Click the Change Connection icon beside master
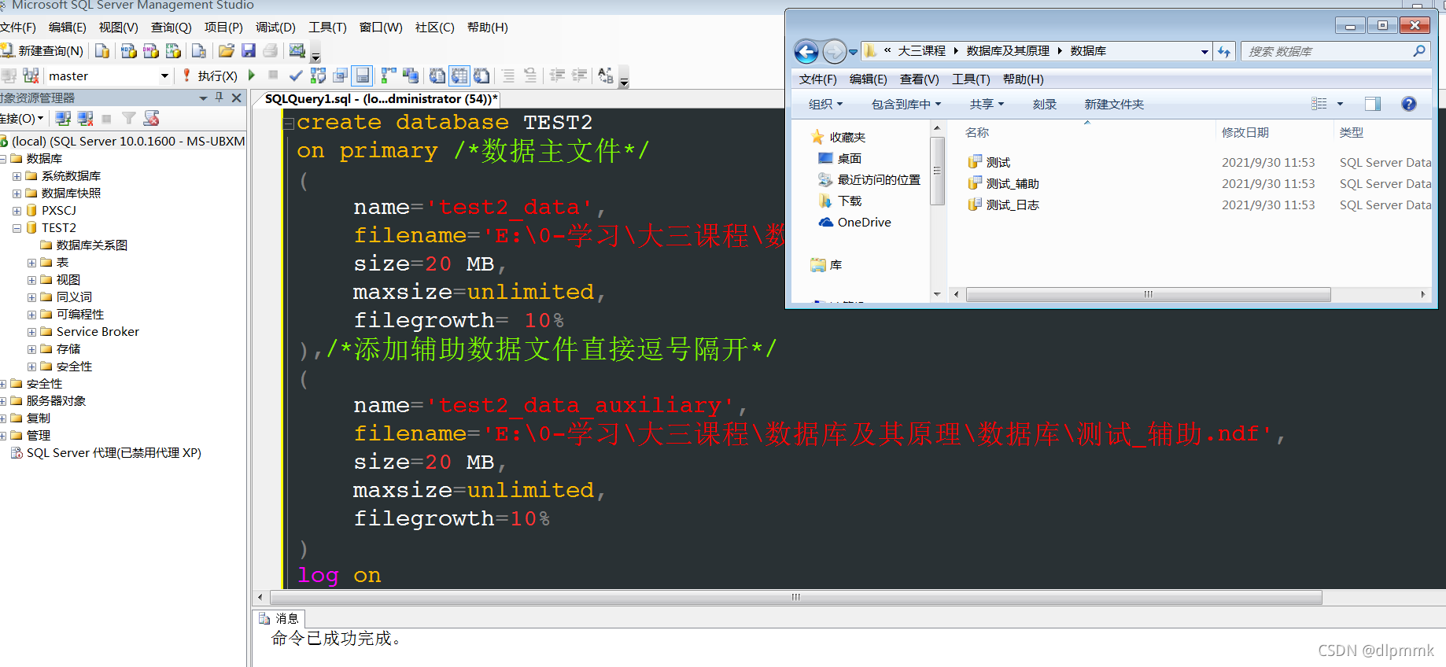 (x=31, y=76)
